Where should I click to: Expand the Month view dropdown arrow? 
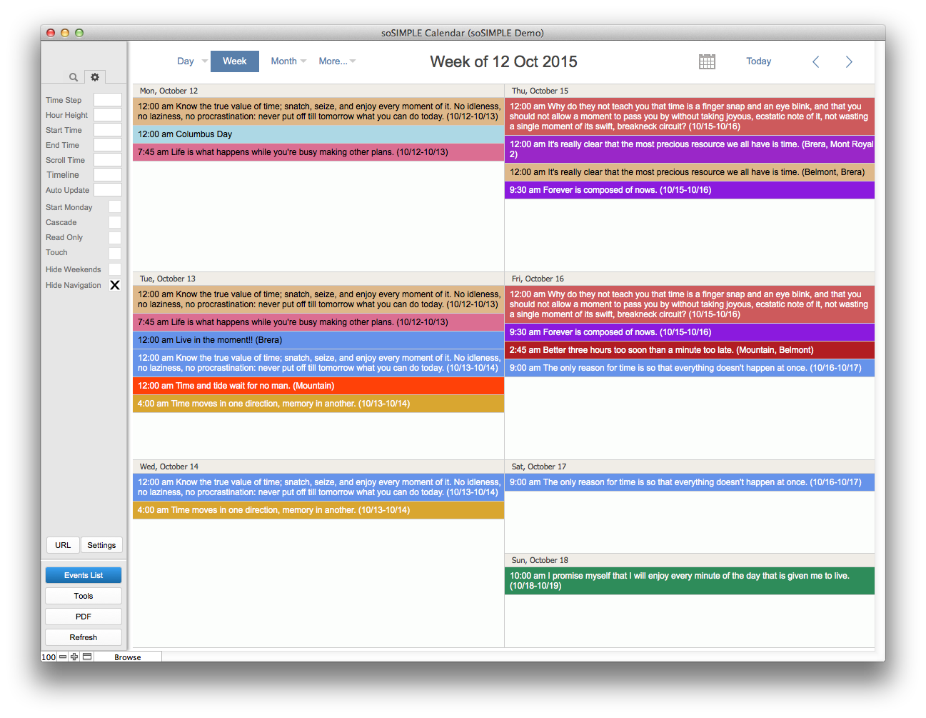303,61
